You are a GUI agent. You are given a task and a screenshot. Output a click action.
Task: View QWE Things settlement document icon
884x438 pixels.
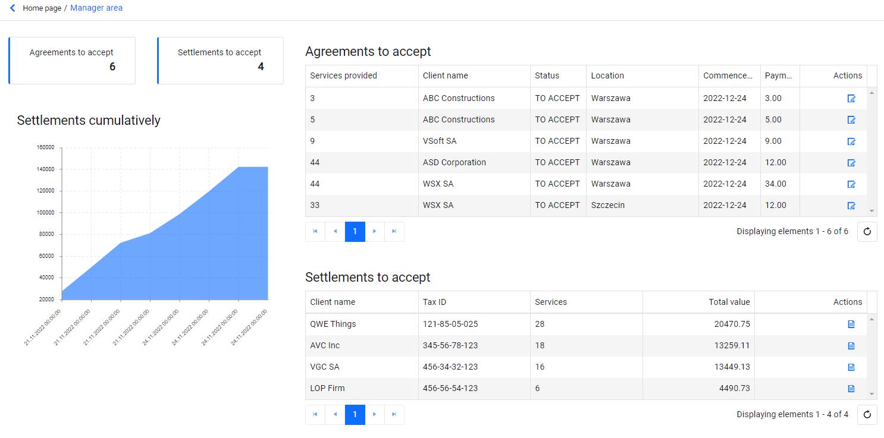[x=851, y=324]
